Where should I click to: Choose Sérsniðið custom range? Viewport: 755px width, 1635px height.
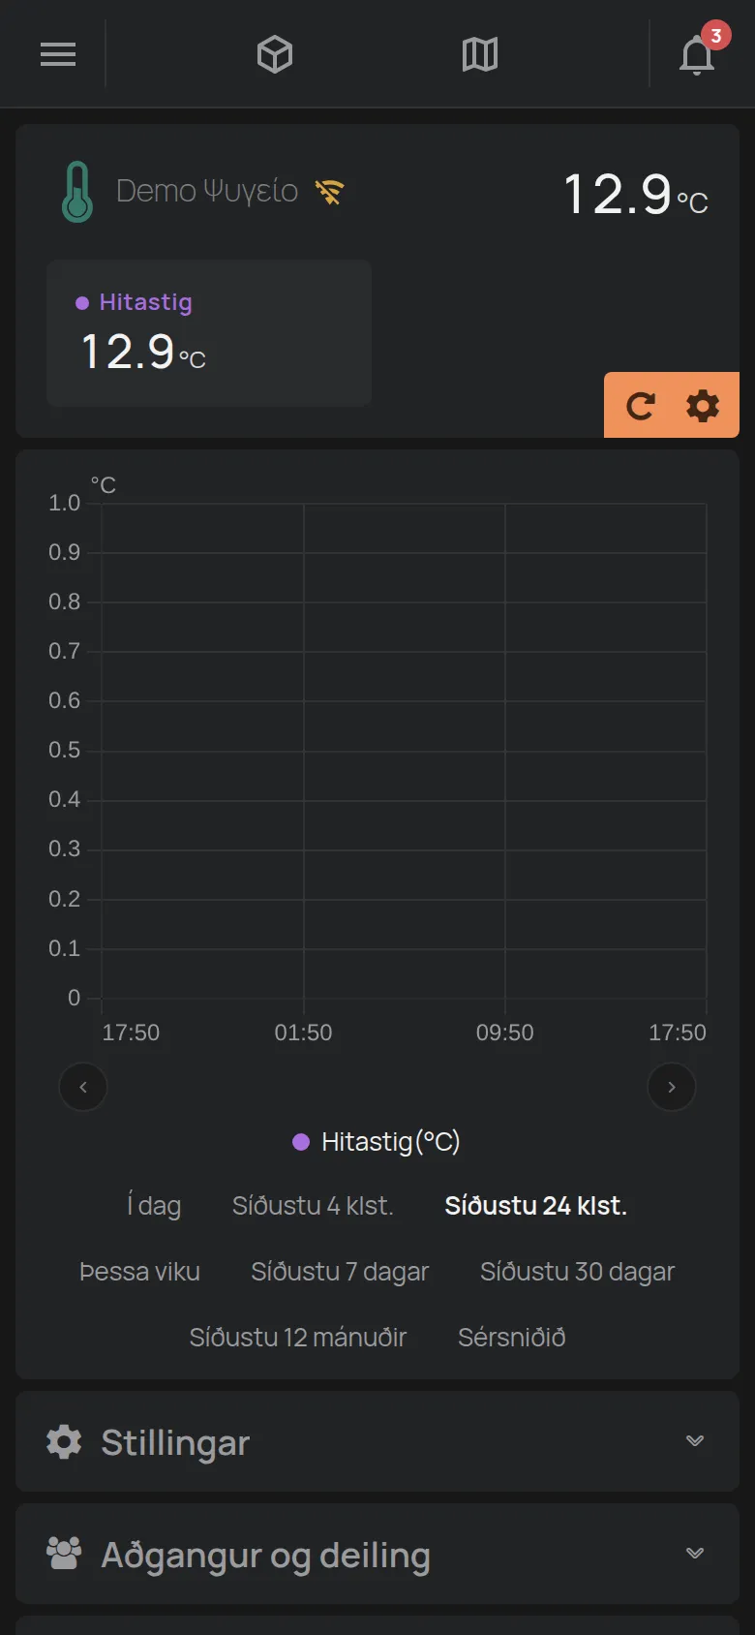511,1338
